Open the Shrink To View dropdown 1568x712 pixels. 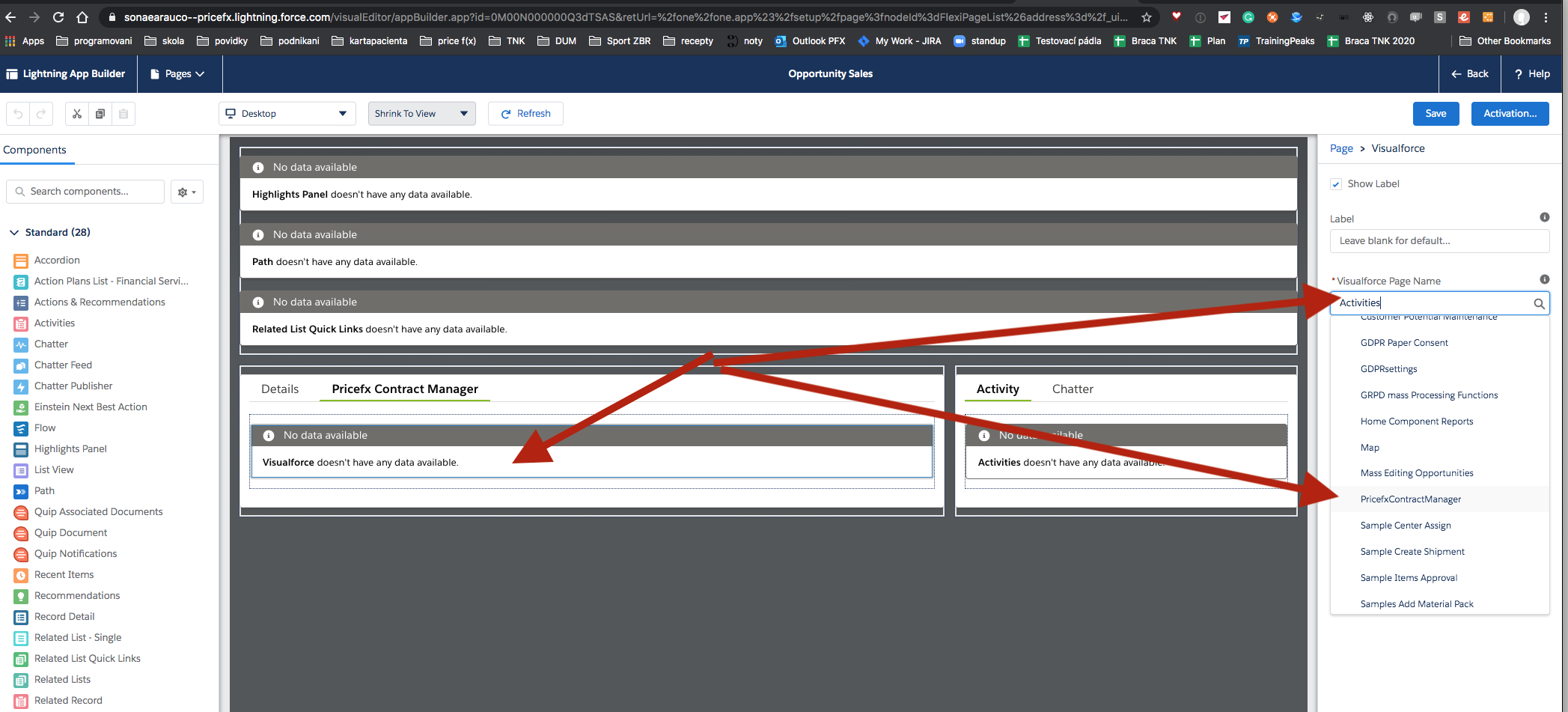421,114
